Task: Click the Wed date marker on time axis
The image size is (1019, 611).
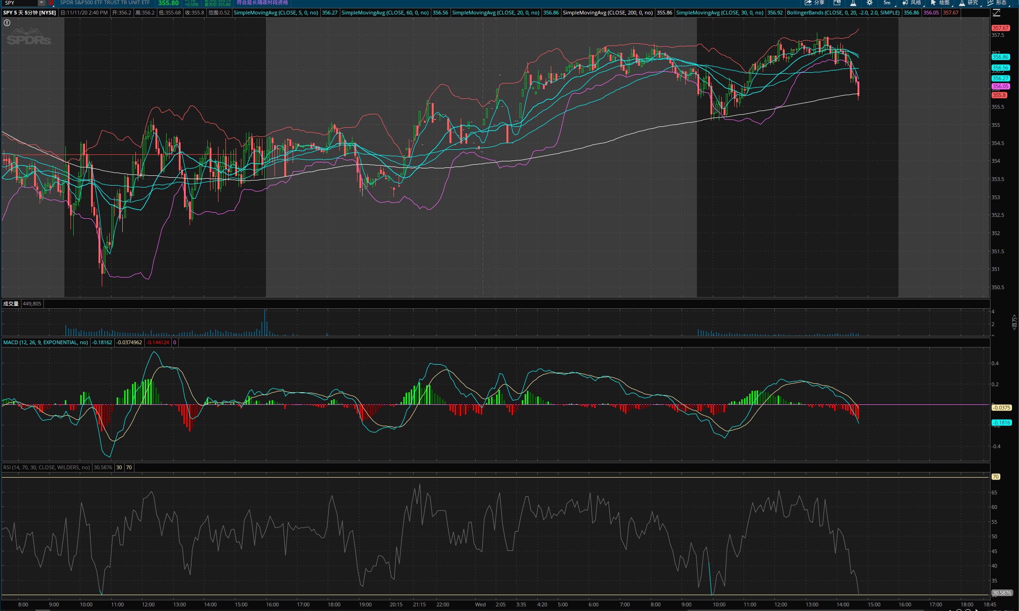Action: click(x=480, y=604)
